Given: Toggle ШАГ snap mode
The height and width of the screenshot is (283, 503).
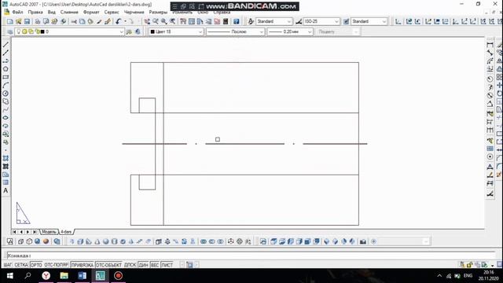Looking at the screenshot, I should pos(8,265).
